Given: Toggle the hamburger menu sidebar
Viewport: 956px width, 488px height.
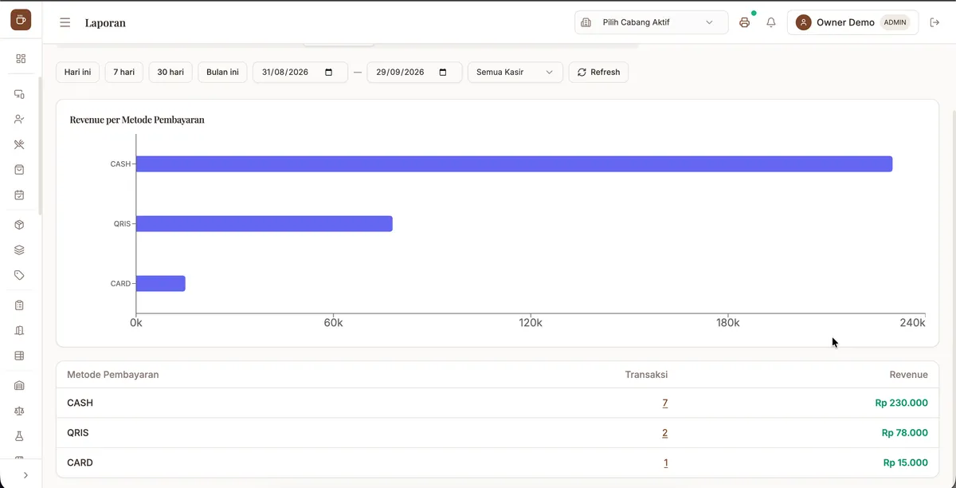Looking at the screenshot, I should click(65, 22).
